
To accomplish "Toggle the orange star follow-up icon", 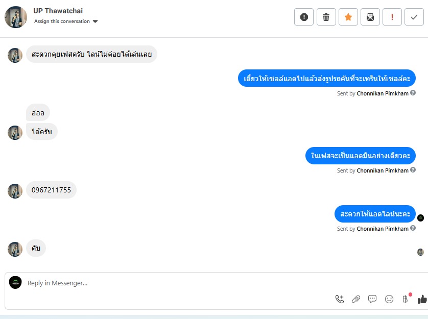I will point(348,17).
